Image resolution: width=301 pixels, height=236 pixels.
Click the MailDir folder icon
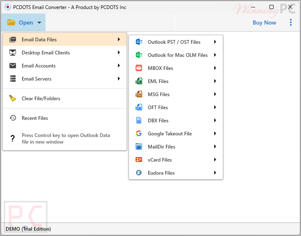coord(139,146)
